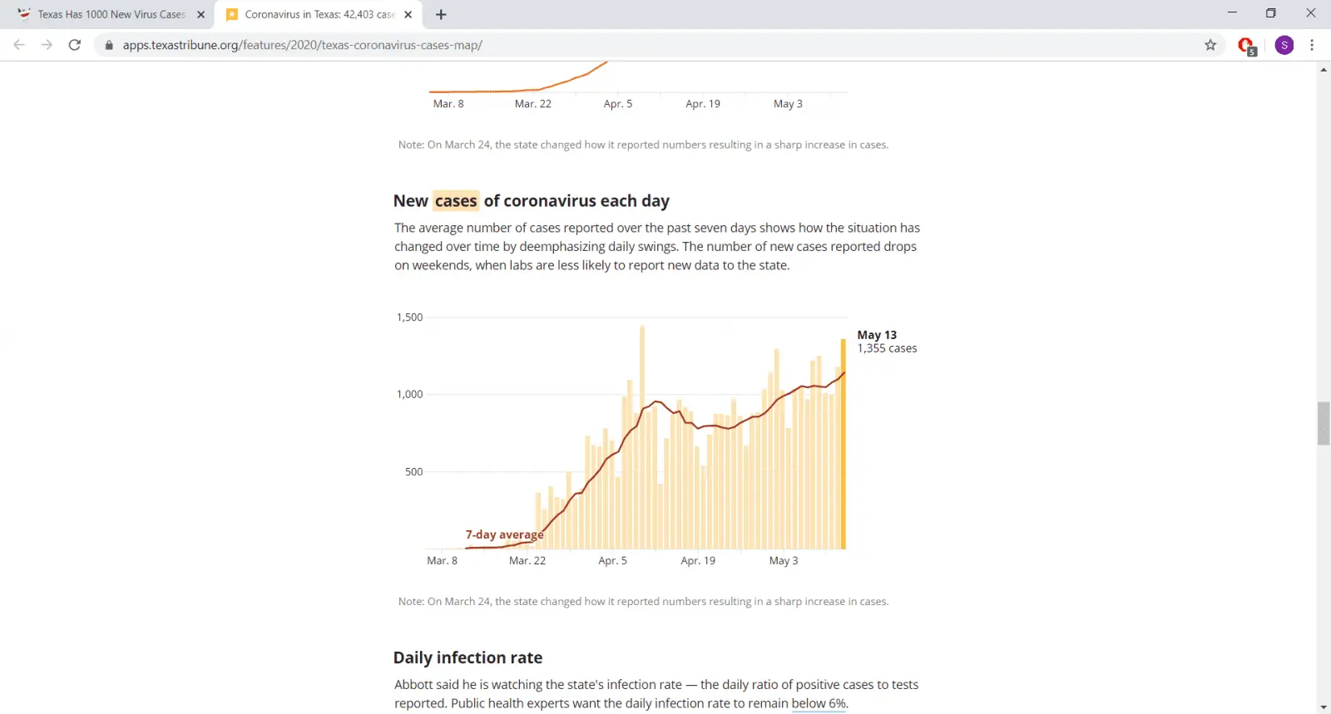Close the Texas Has 1000 New Virus Cases tab
Image resolution: width=1331 pixels, height=714 pixels.
[x=200, y=14]
